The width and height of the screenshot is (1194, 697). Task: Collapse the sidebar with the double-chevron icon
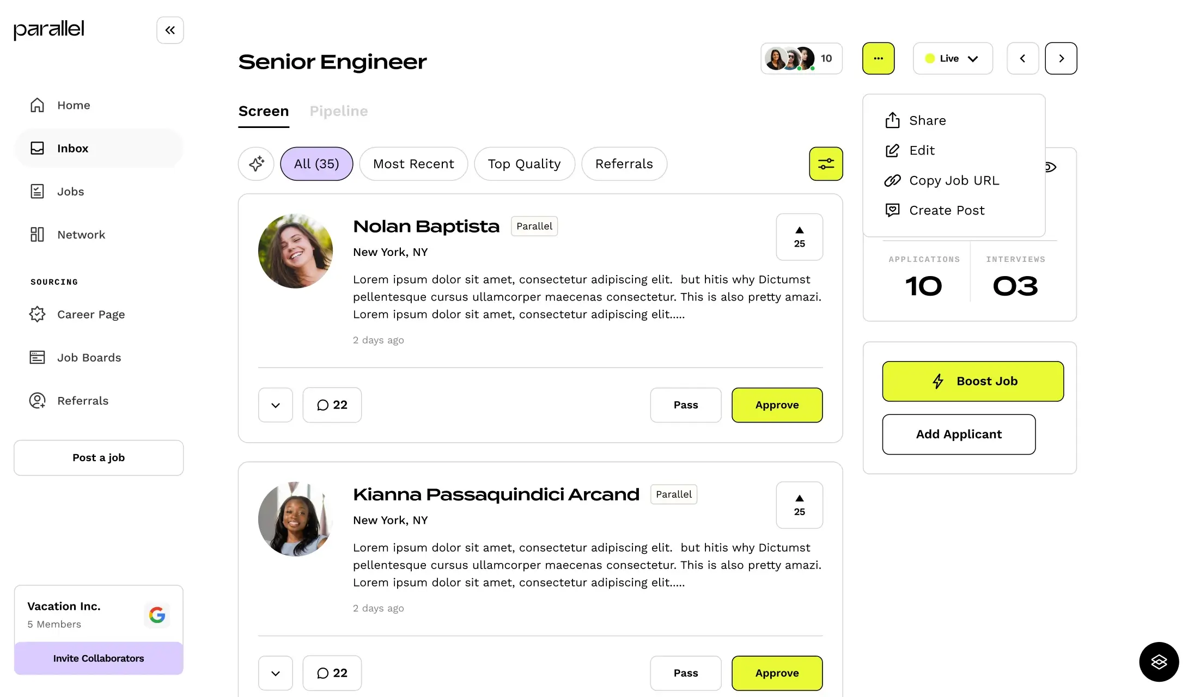(170, 30)
